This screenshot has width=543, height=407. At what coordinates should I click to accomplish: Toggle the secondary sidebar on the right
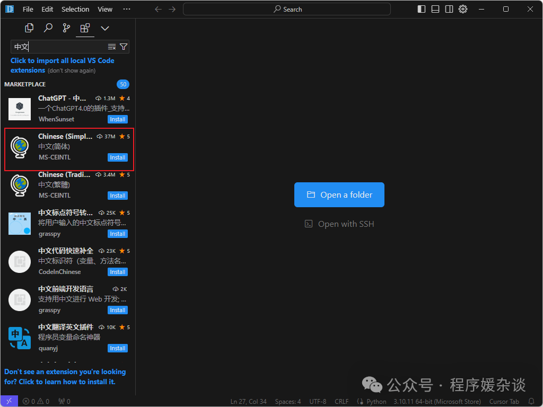[x=449, y=9]
